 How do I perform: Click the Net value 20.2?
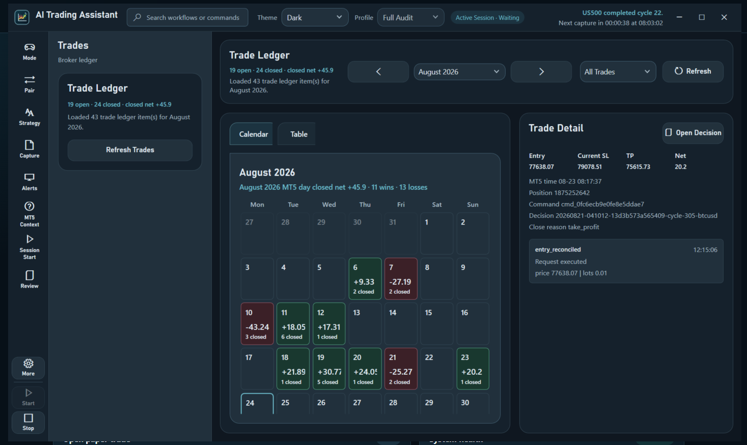tap(681, 167)
